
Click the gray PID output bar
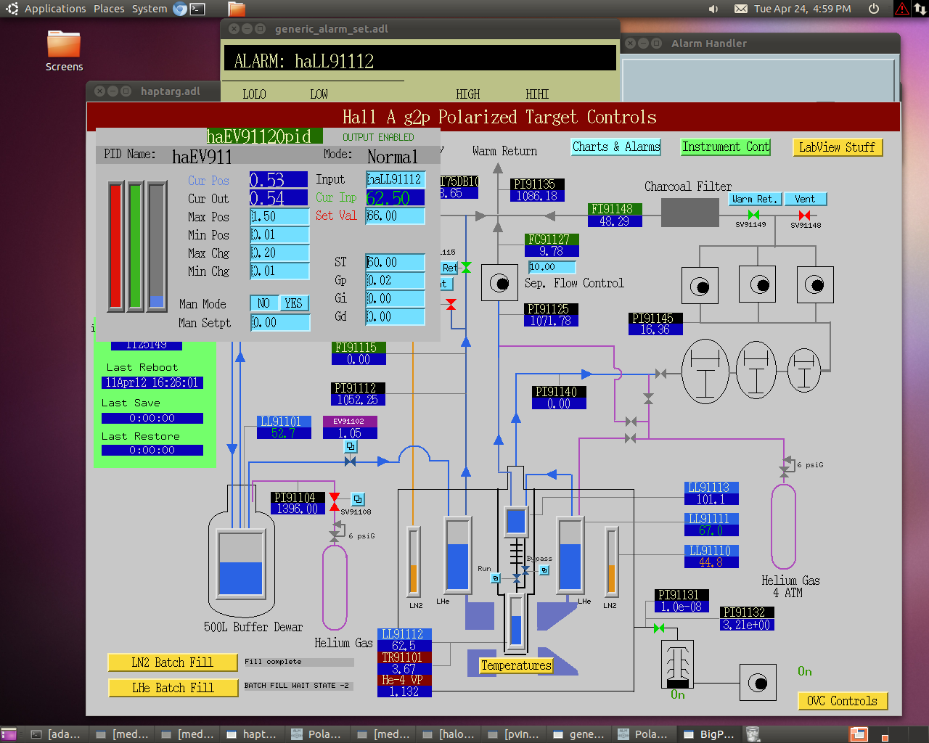coord(157,247)
